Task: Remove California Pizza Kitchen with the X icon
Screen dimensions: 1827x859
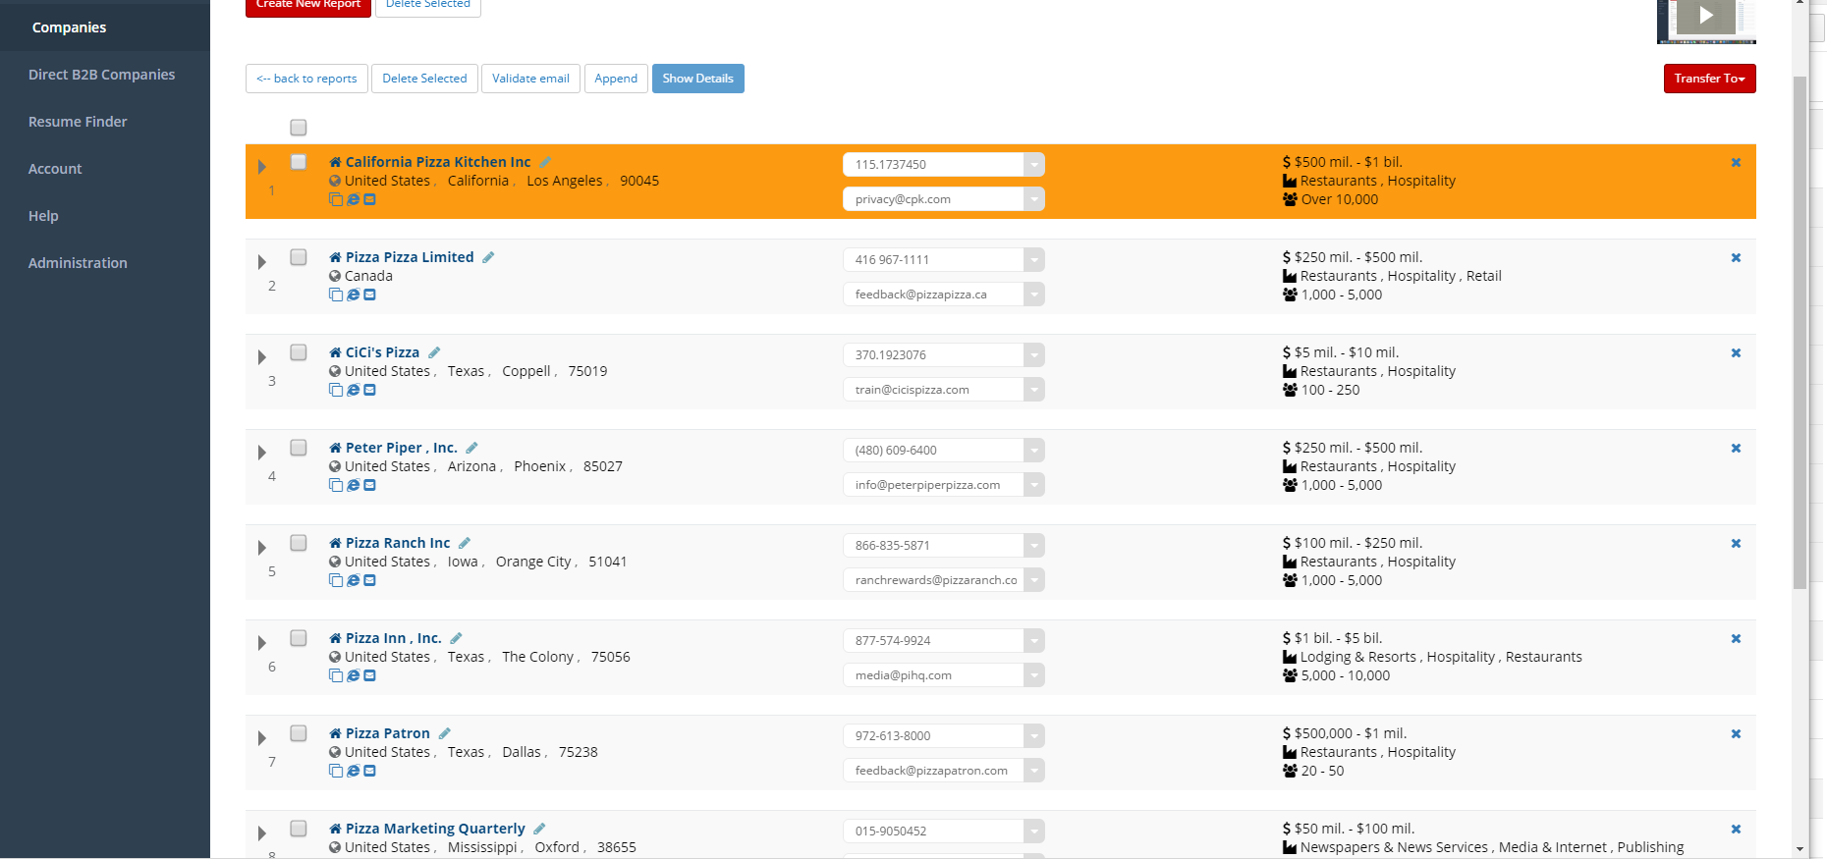Action: pyautogui.click(x=1736, y=162)
